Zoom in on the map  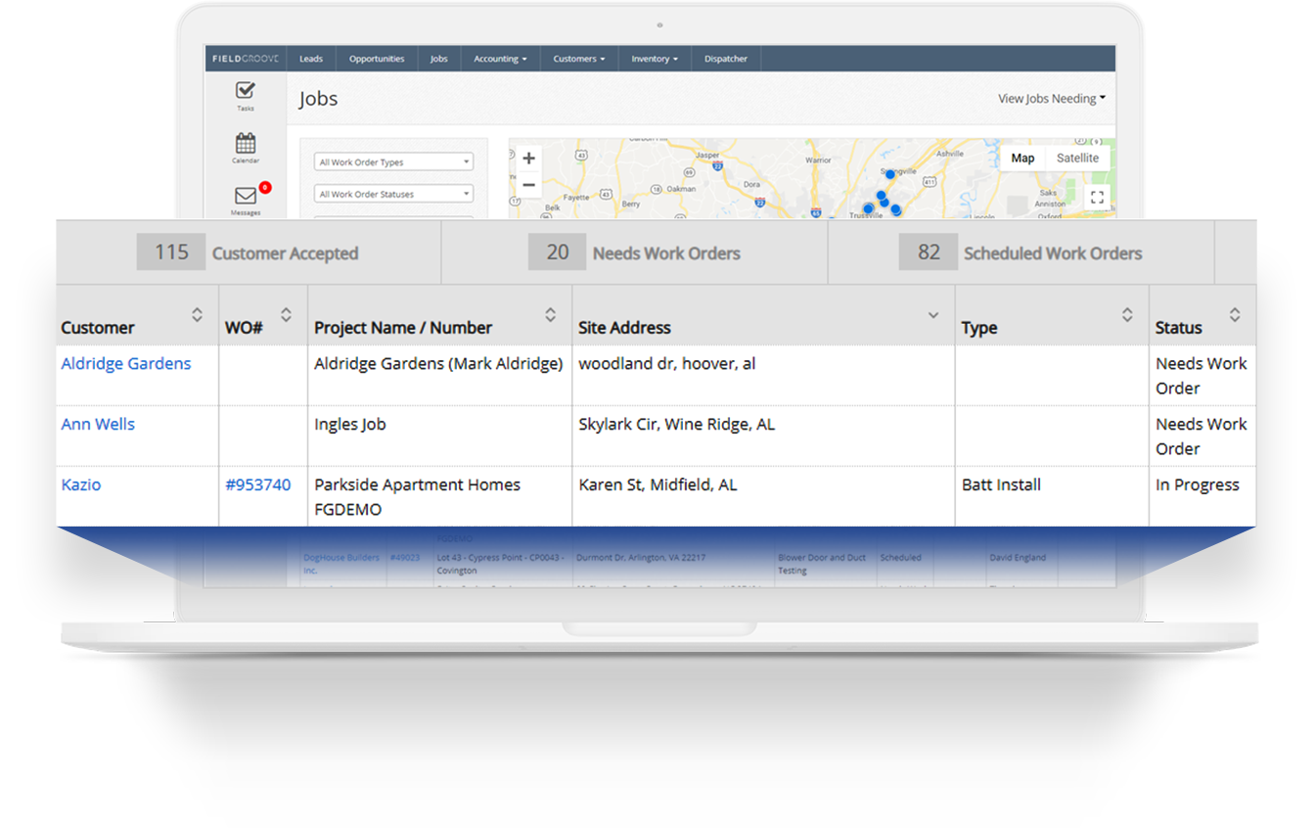click(528, 159)
